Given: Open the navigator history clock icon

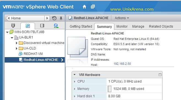Looking at the screenshot, I should tap(54, 18).
